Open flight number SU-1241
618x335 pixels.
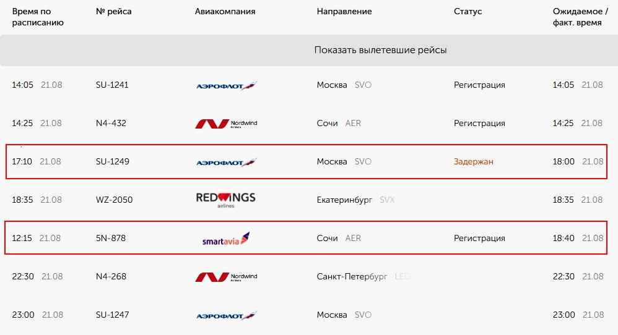click(x=112, y=85)
